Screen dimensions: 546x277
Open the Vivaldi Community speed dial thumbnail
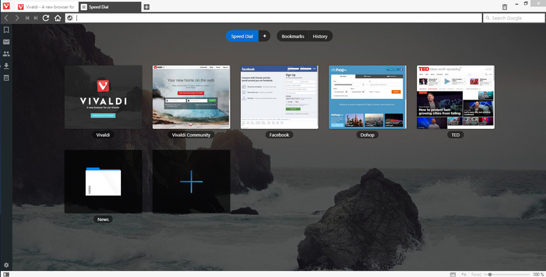pyautogui.click(x=191, y=97)
